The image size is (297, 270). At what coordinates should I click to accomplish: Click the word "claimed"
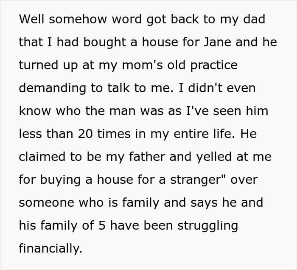(x=42, y=157)
